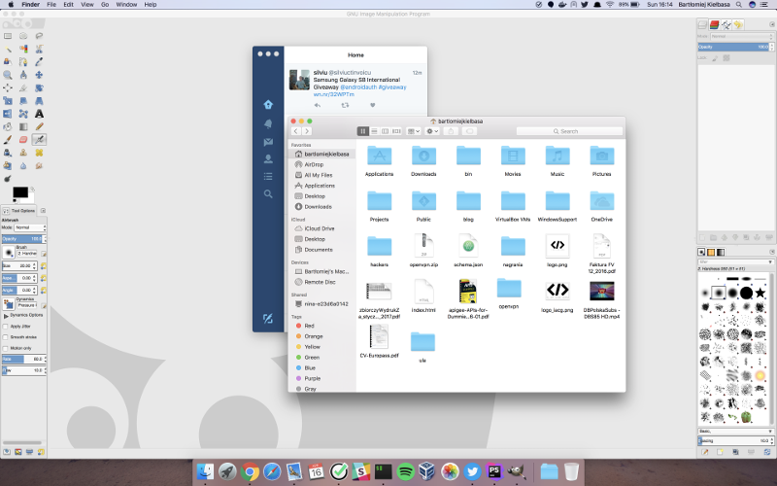Select iCloud Drive in Finder sidebar
Screen dimensions: 777x486
[320, 228]
